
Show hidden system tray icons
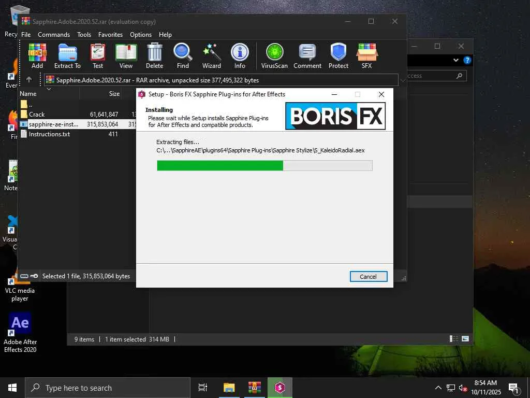(x=438, y=388)
